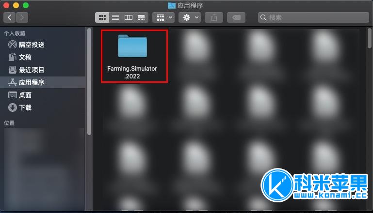Click the file area vertical scrollbar
This screenshot has width=373, height=213.
(x=369, y=38)
